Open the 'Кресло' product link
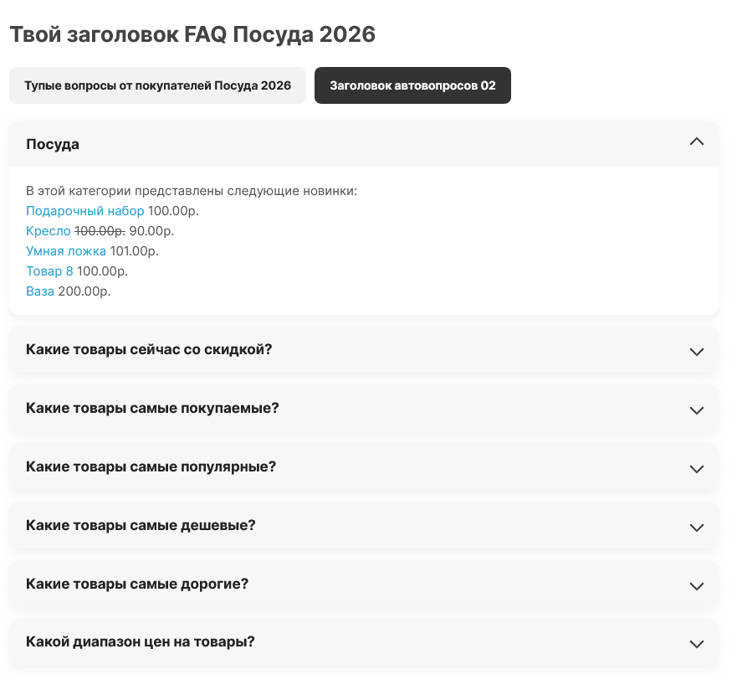This screenshot has width=737, height=690. tap(49, 231)
